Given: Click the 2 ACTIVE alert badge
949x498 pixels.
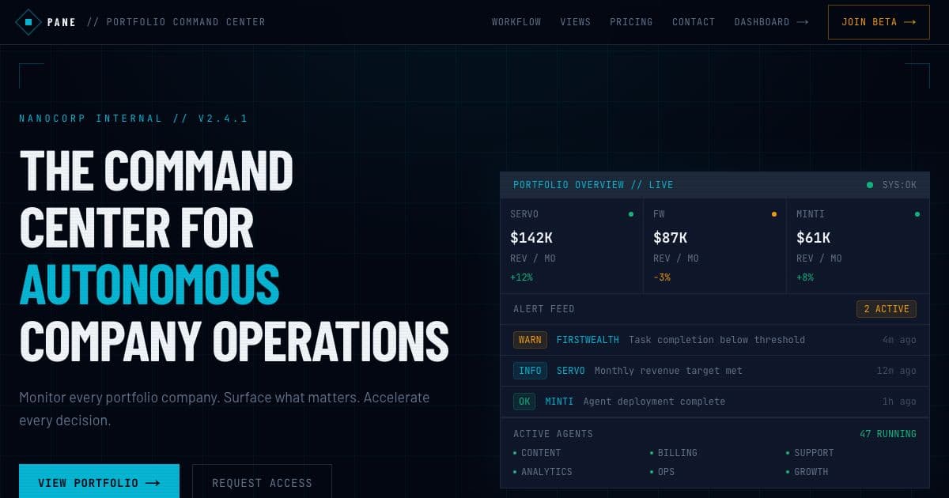Looking at the screenshot, I should click(x=887, y=309).
